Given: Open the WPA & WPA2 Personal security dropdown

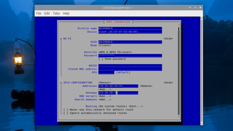Looking at the screenshot, I should (115, 52).
